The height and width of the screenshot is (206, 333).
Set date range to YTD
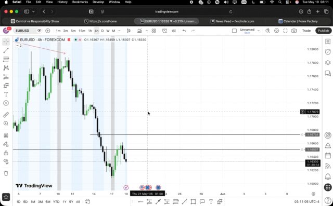[x=56, y=202]
